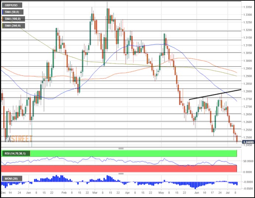Viewport: 255px width, 198px height.
Task: Click the RSI oversold red band
Action: [118, 168]
